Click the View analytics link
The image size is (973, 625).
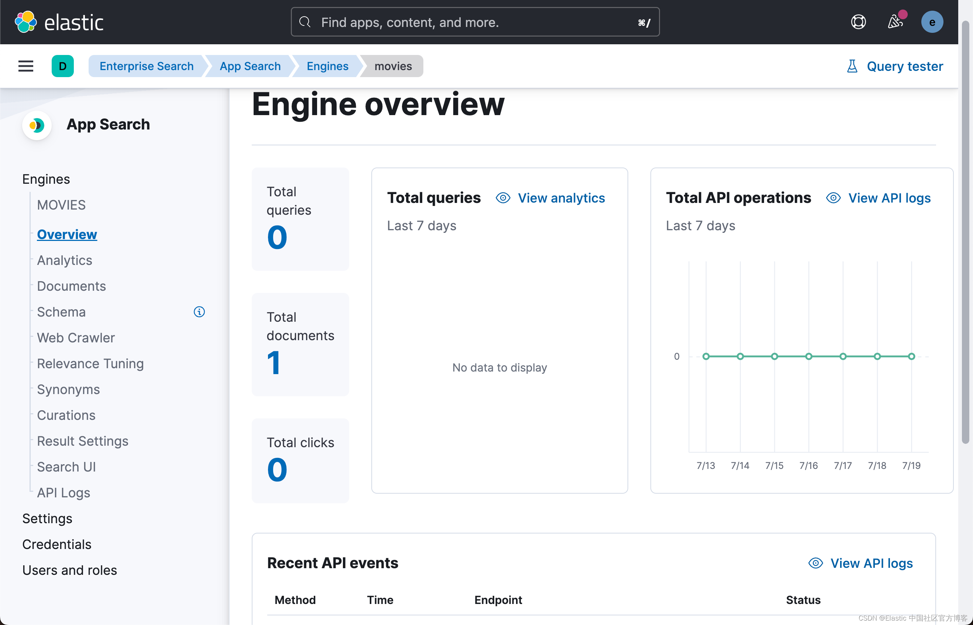coord(561,198)
